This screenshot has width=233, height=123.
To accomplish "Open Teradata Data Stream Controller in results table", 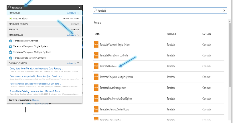I will point(114,55).
